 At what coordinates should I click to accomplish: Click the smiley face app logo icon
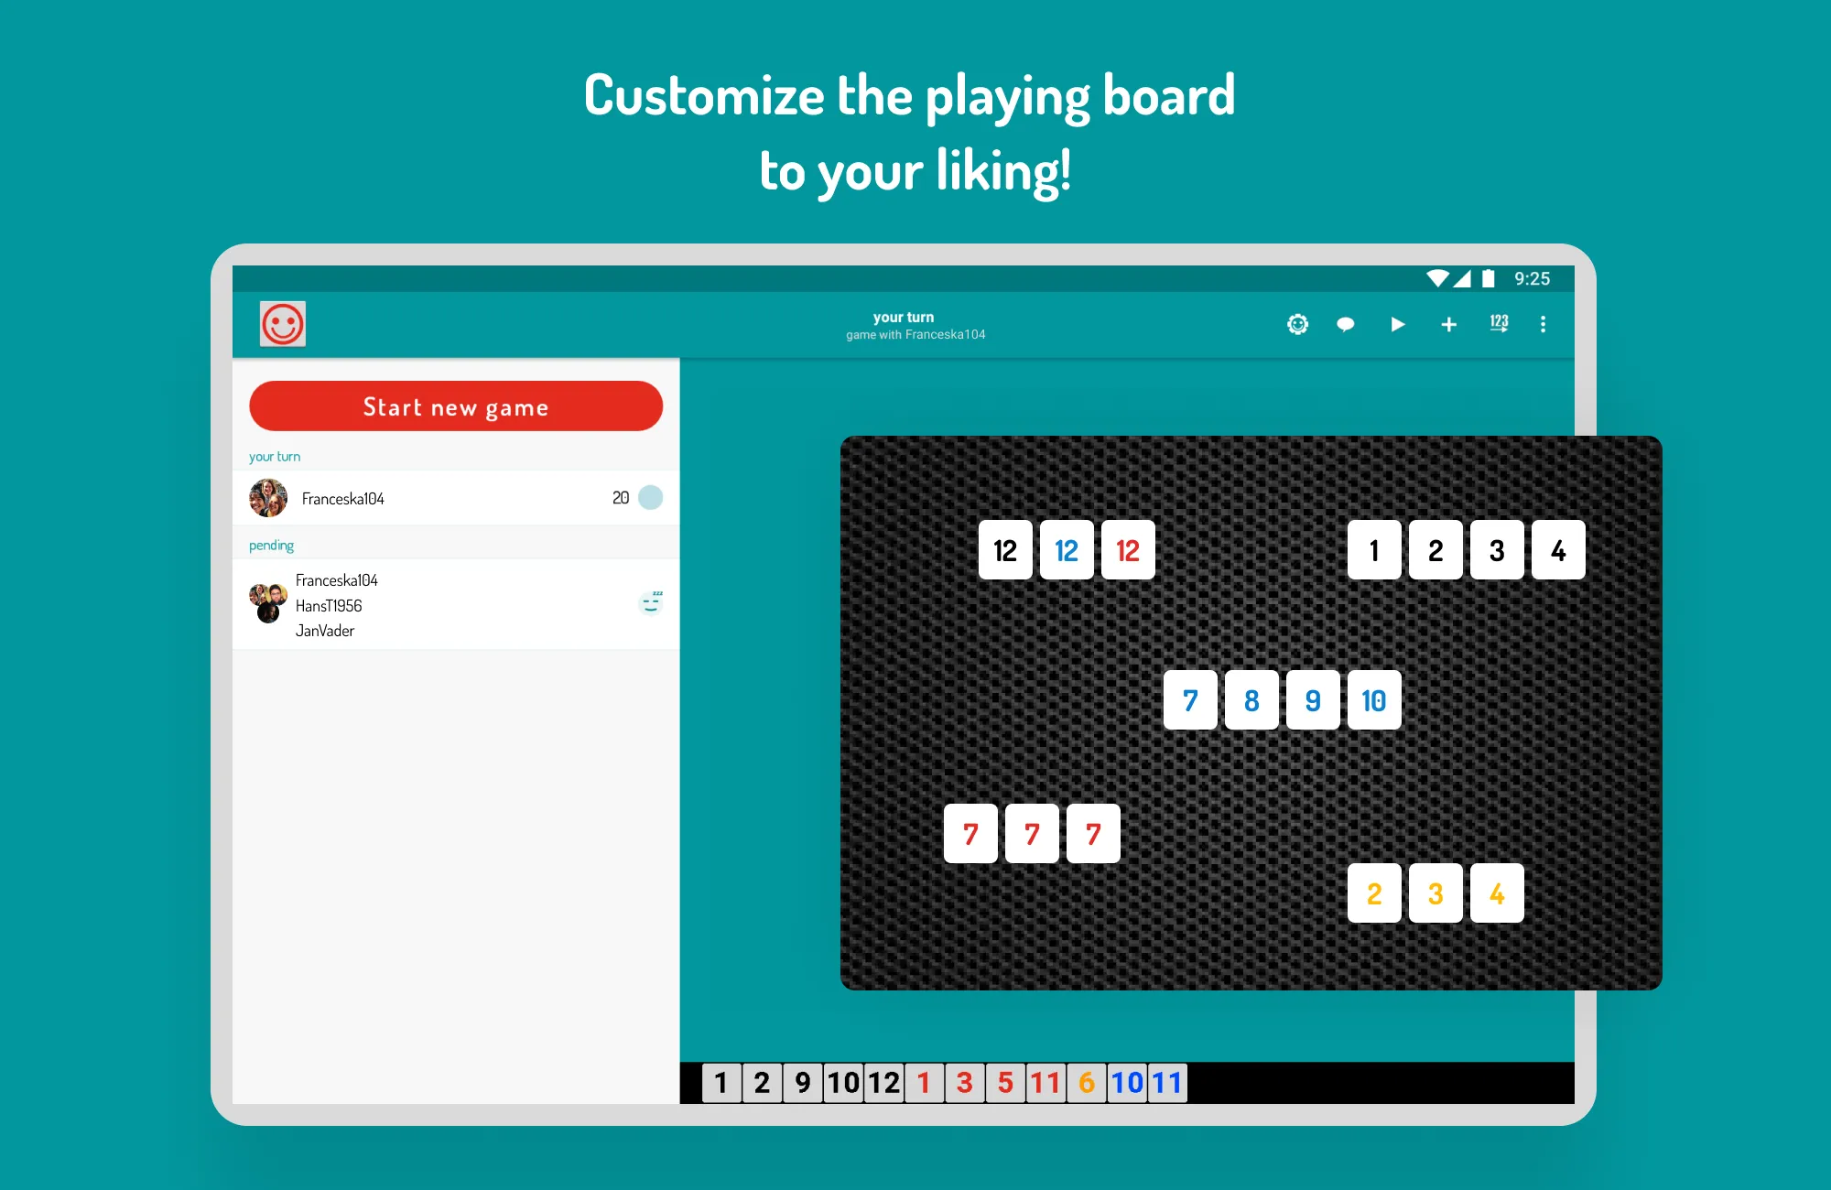tap(282, 324)
